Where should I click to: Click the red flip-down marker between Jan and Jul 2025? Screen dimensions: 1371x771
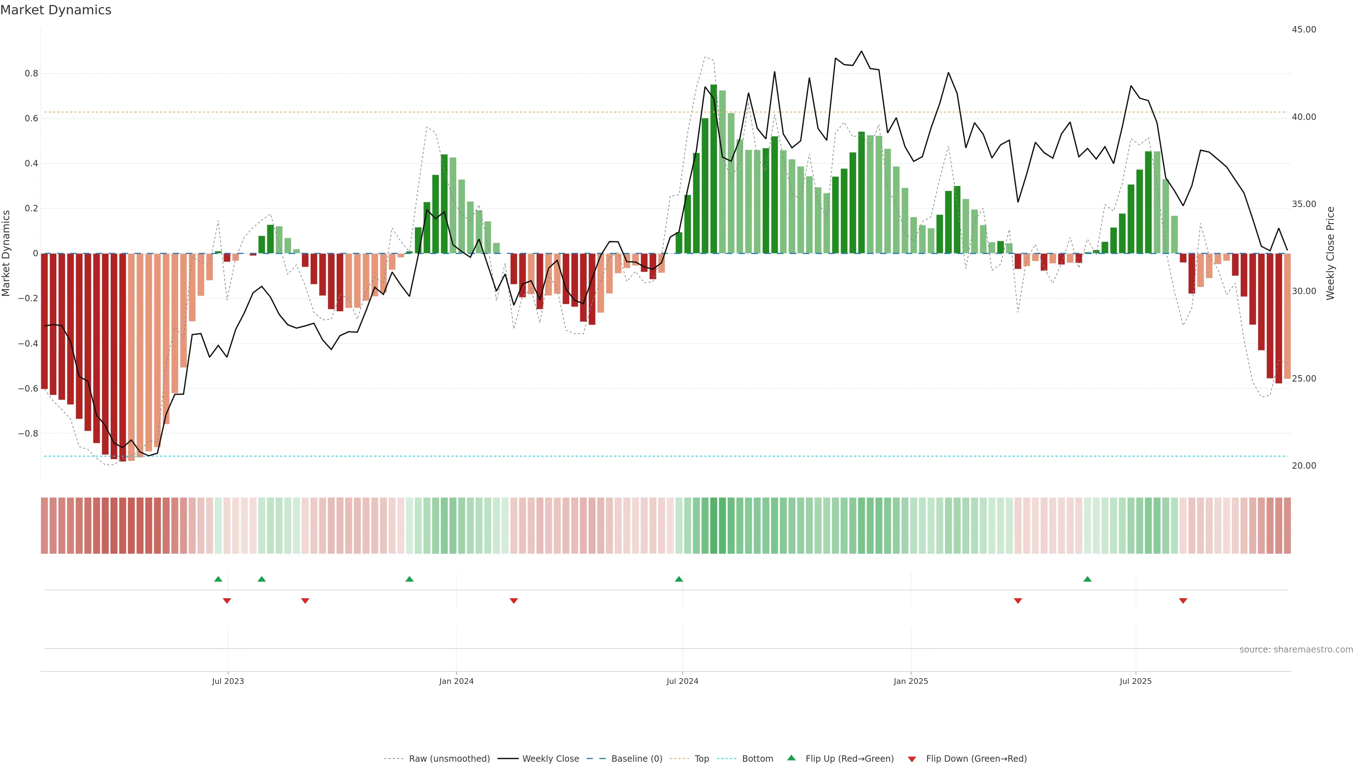click(1018, 601)
